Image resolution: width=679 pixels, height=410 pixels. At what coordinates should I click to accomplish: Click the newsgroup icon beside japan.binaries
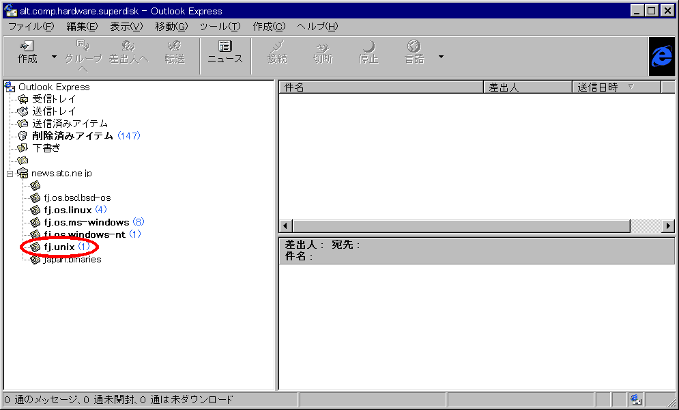pyautogui.click(x=35, y=260)
